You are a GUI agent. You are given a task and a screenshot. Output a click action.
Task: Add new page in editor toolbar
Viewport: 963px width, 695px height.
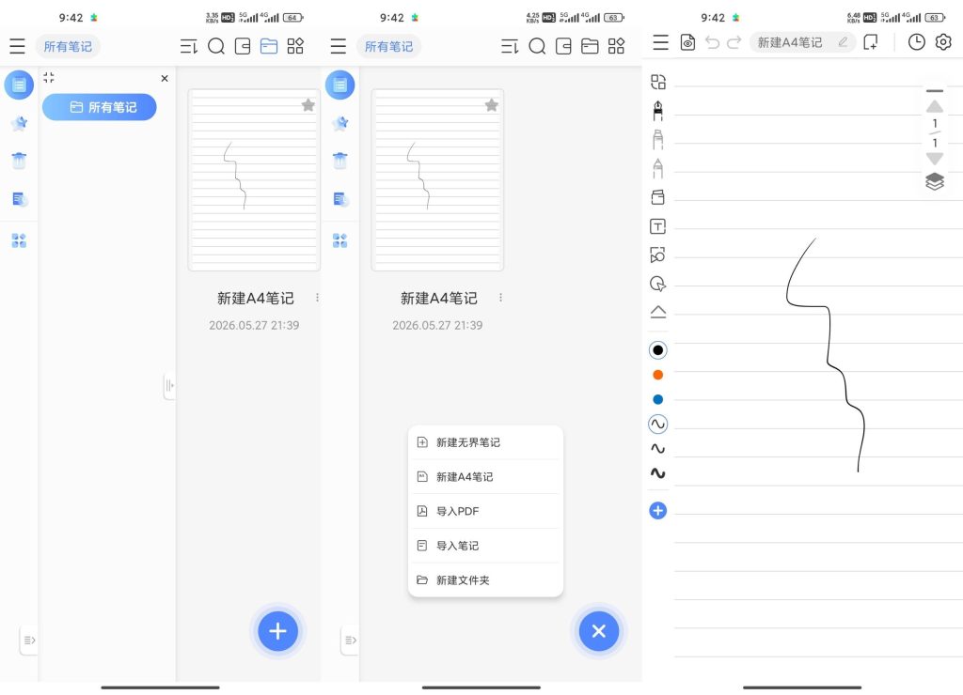[870, 42]
